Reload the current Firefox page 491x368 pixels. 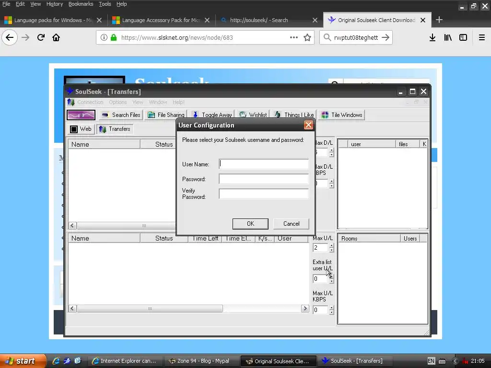[41, 37]
